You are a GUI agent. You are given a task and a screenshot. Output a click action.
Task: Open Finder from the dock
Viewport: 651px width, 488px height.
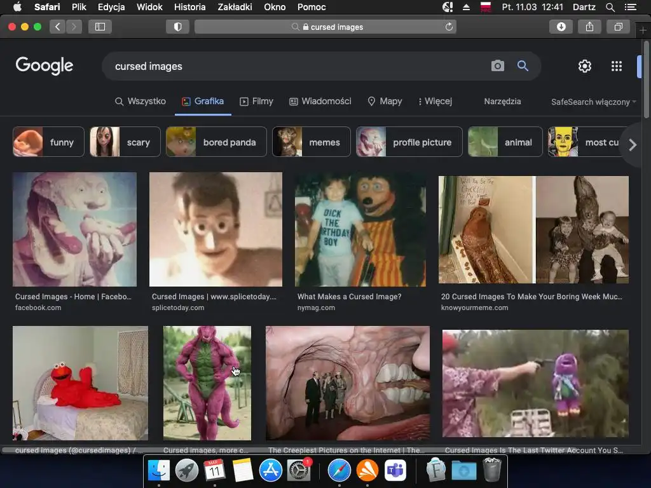point(159,471)
